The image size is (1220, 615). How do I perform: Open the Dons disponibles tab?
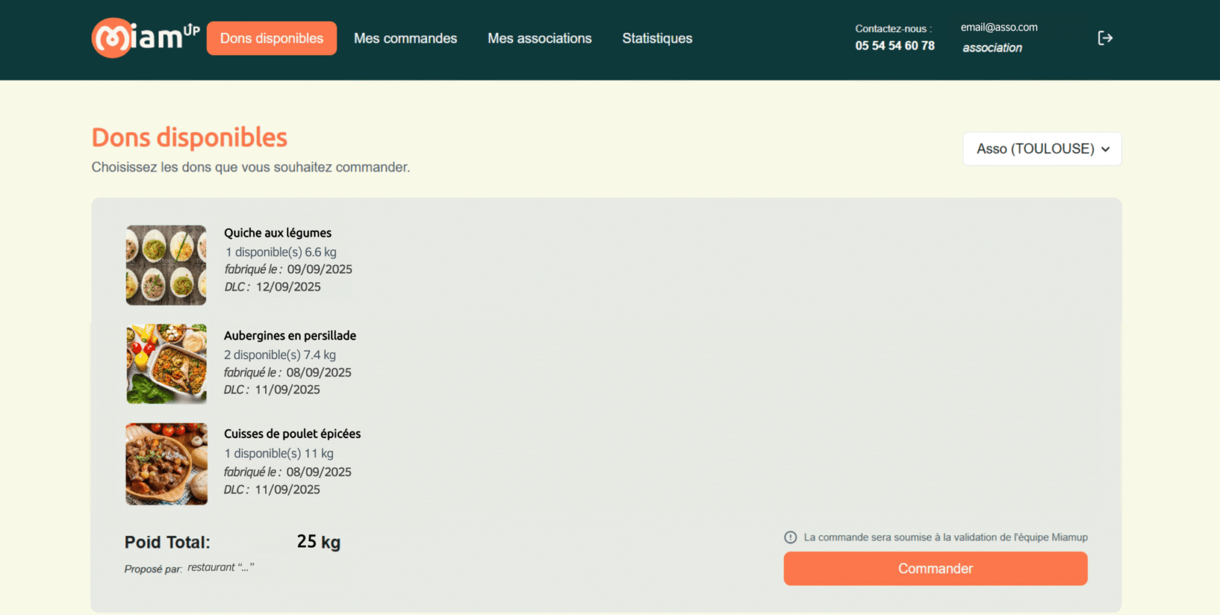click(x=272, y=38)
